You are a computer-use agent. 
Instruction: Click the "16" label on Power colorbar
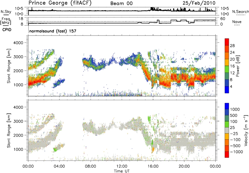tap(232, 66)
